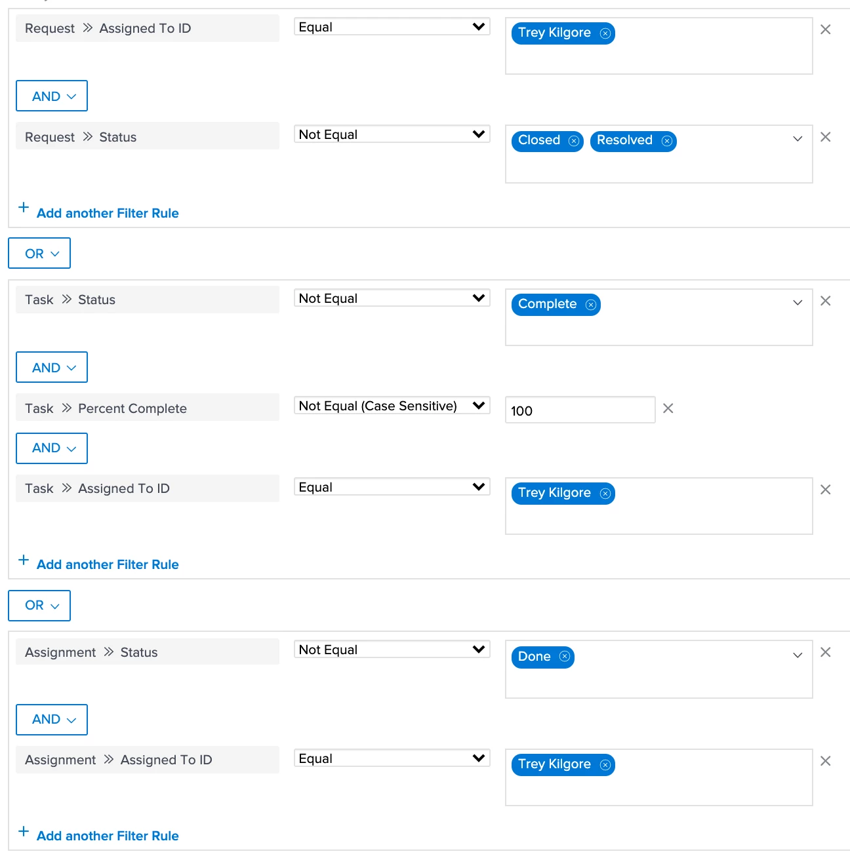
Task: Delete the Task Percent Complete filter rule
Action: (668, 408)
